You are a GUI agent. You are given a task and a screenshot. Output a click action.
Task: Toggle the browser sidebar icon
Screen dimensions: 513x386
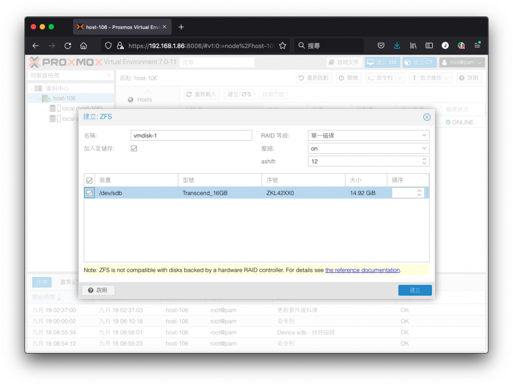[429, 46]
